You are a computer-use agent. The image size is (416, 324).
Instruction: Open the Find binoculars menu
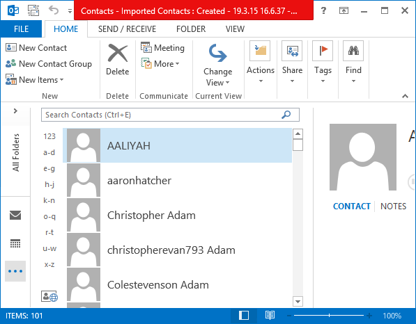[353, 63]
